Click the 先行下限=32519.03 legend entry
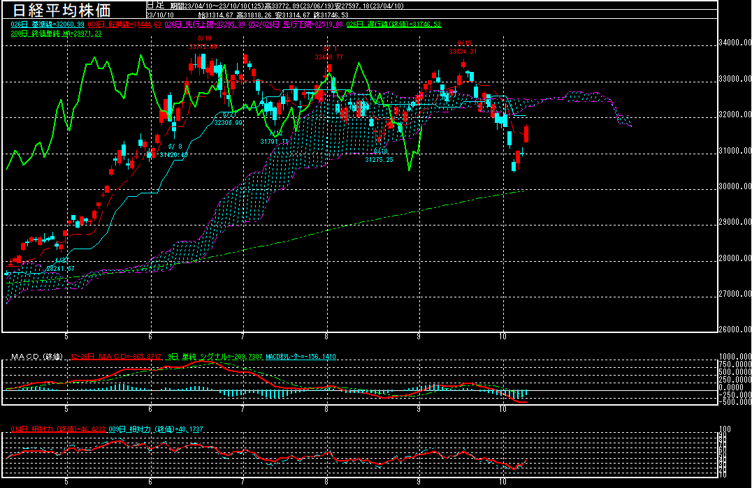This screenshot has width=752, height=488. (296, 24)
